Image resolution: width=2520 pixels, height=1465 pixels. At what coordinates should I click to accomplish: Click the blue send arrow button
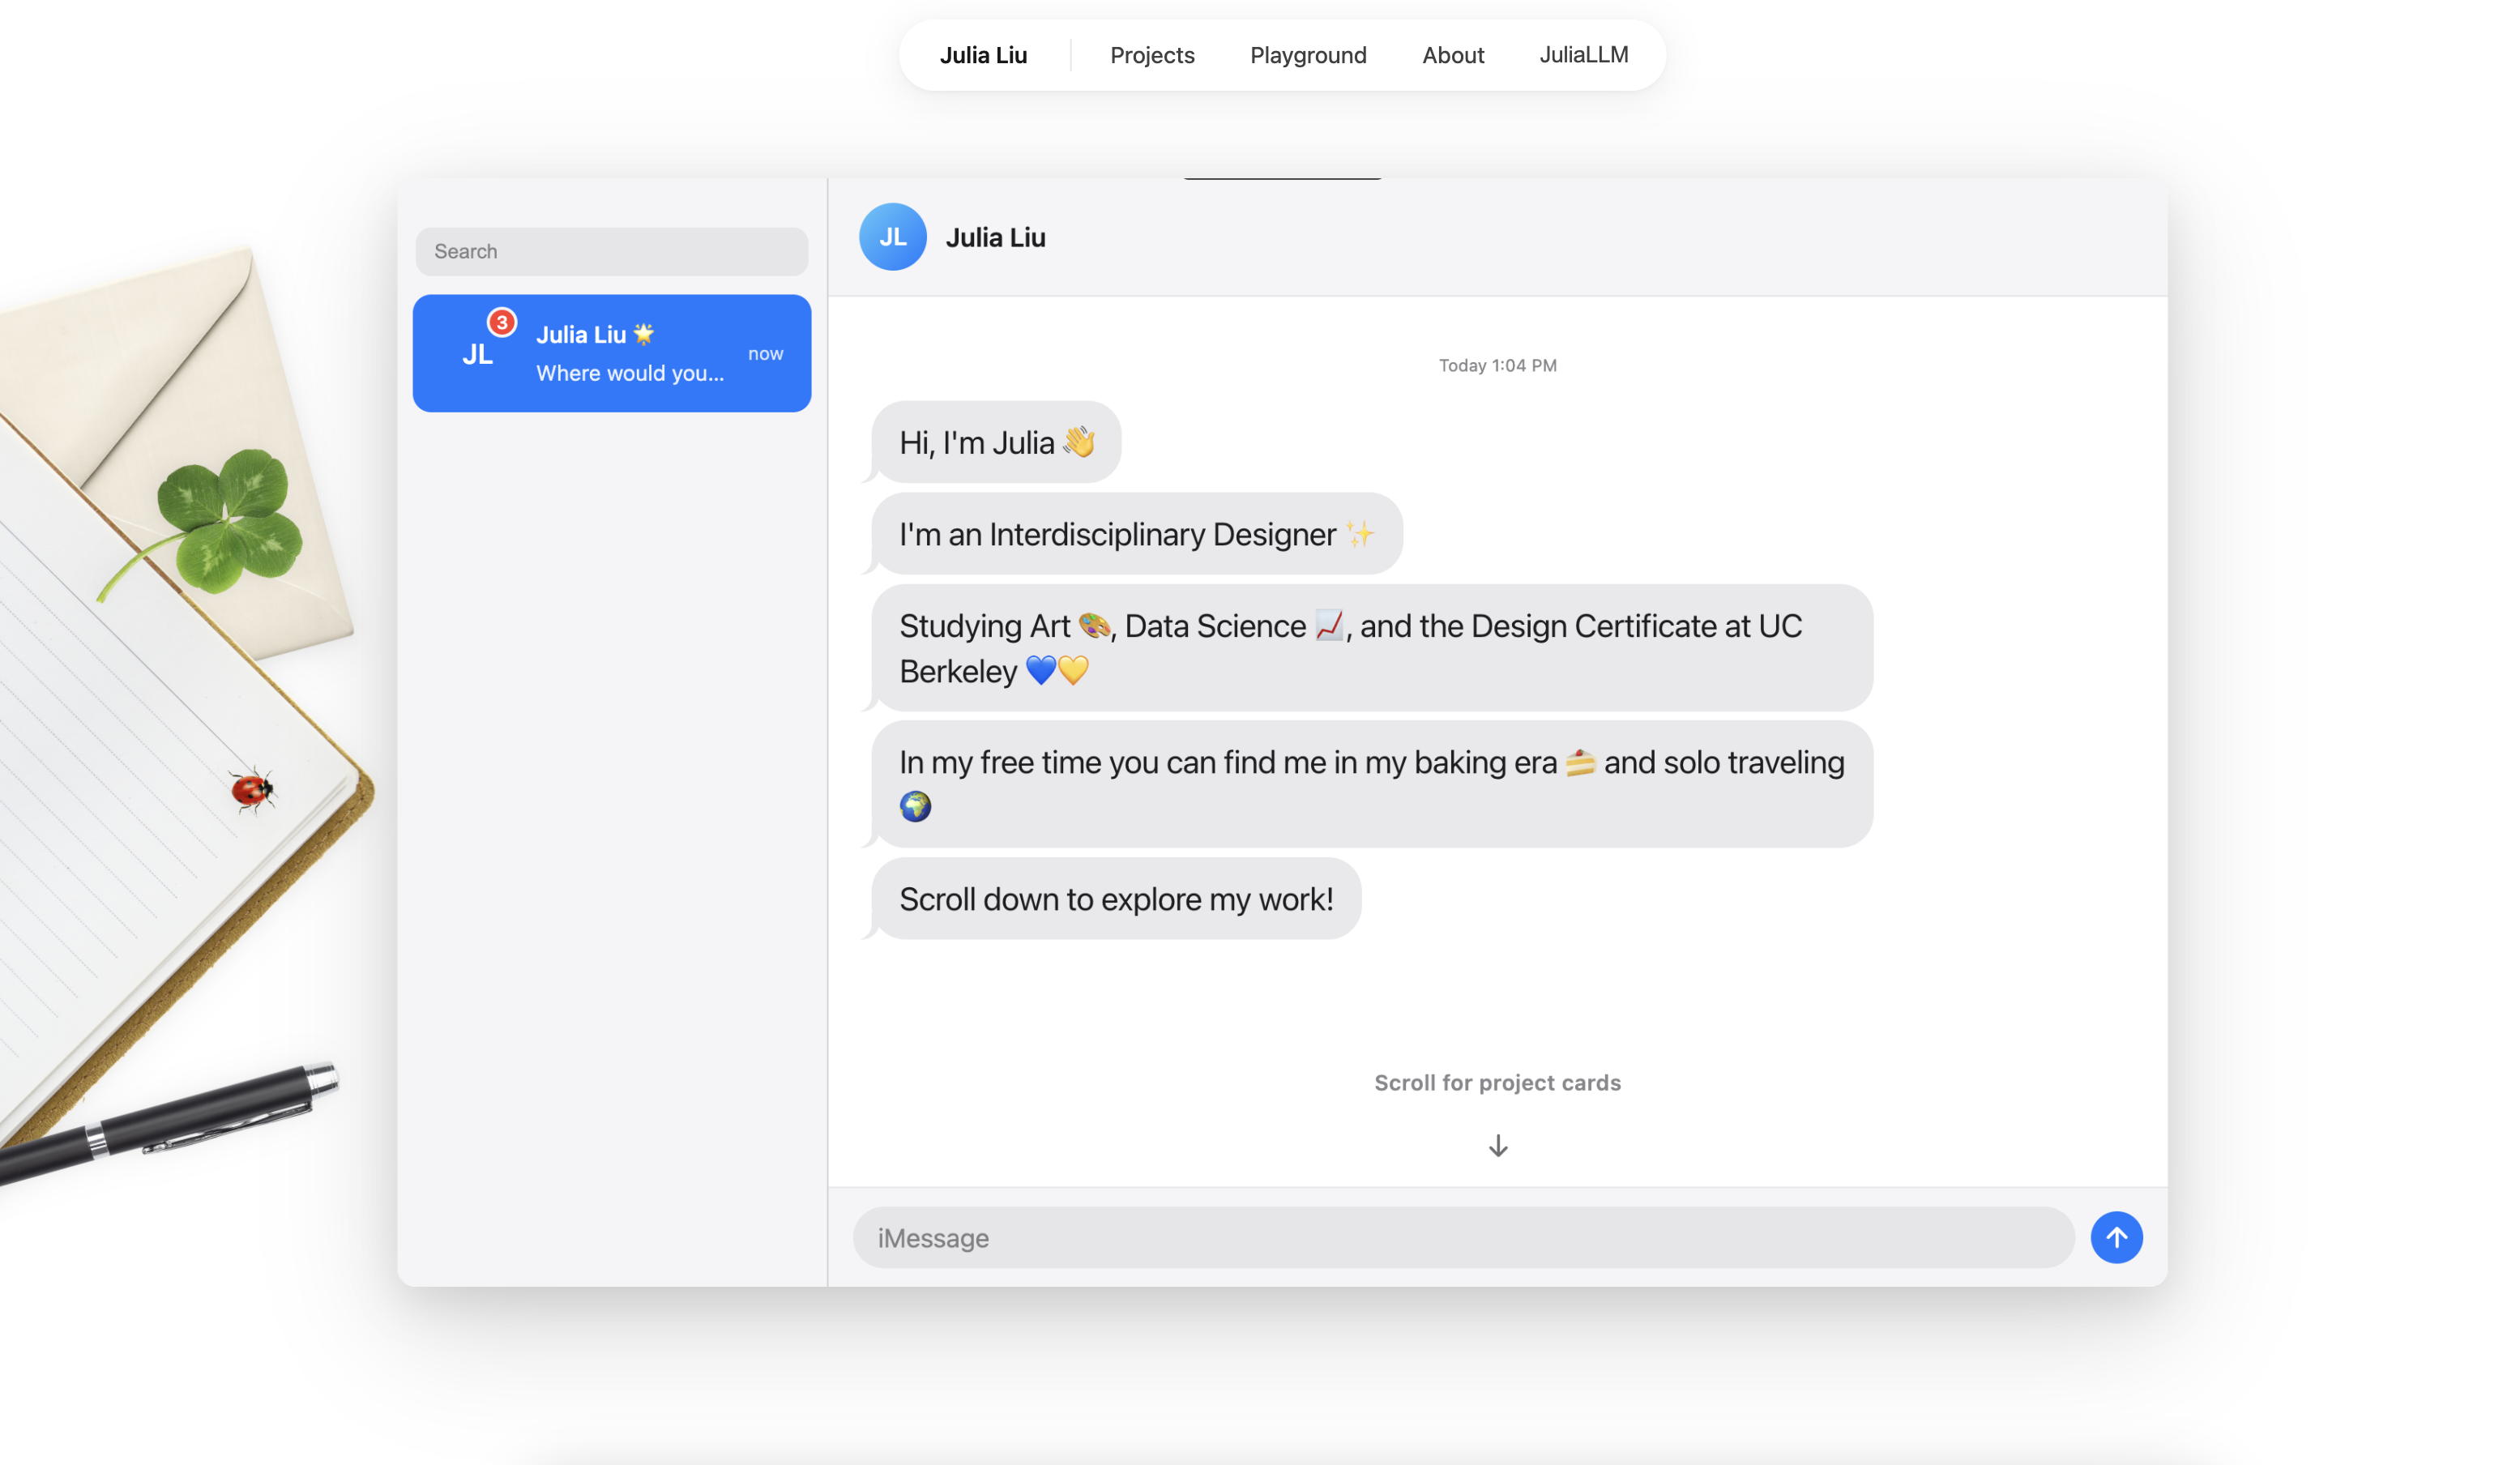coord(2116,1237)
